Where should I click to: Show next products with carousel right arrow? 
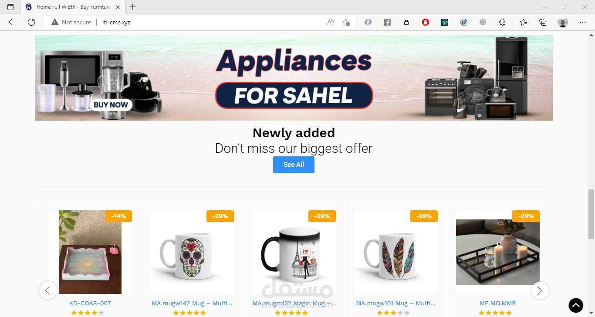tap(540, 290)
